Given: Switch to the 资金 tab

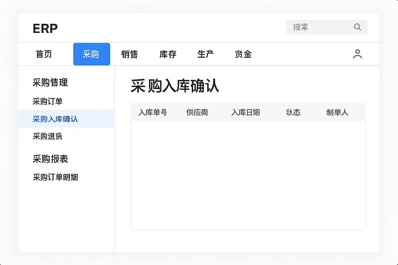Looking at the screenshot, I should tap(243, 54).
